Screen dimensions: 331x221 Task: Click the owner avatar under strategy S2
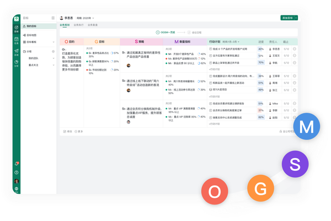pos(129,91)
